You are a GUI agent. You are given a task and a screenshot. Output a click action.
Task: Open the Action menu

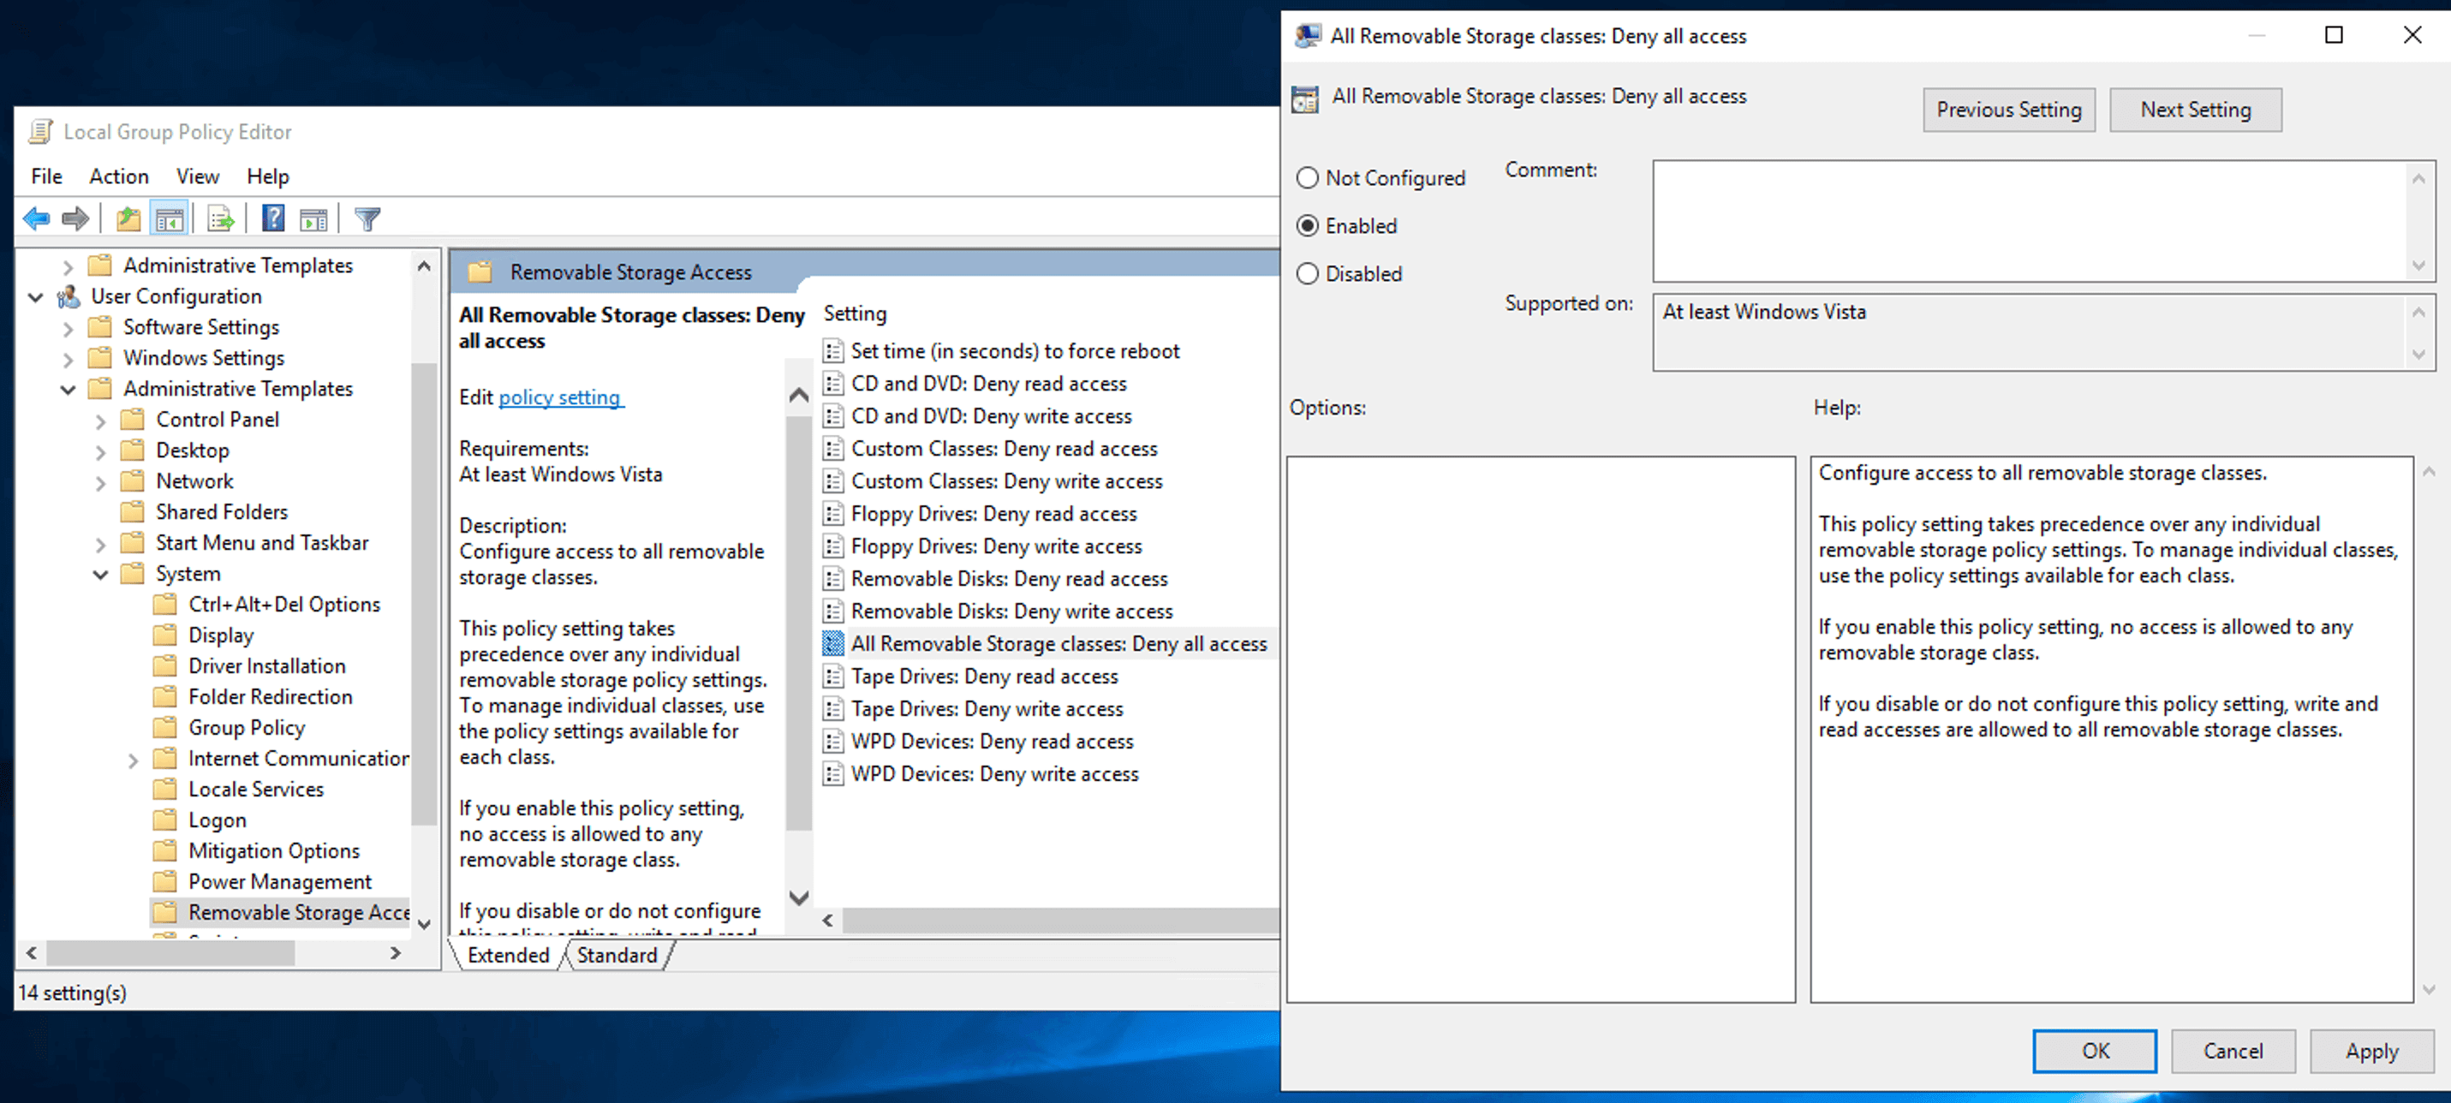point(118,176)
